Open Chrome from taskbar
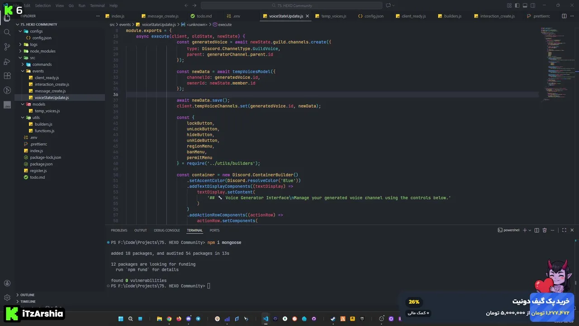This screenshot has width=579, height=326. pyautogui.click(x=169, y=319)
